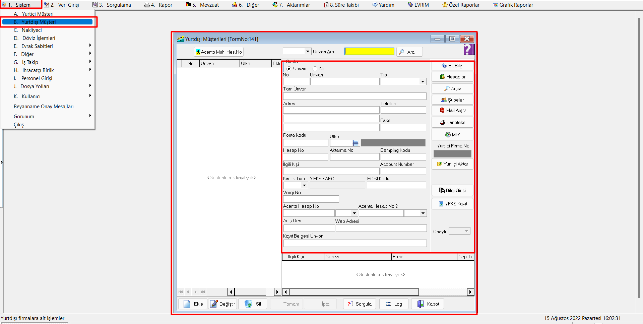
Task: Open the Kartoteks card index
Action: [452, 123]
